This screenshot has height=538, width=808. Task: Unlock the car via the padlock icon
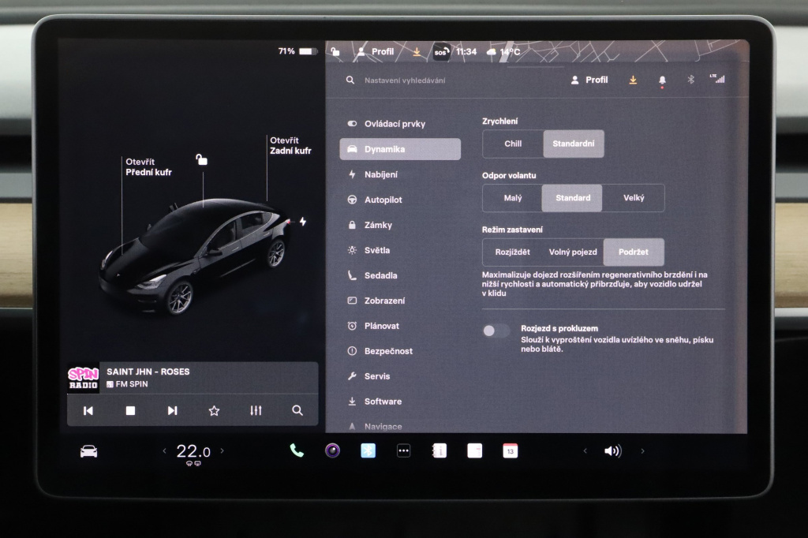[x=203, y=158]
